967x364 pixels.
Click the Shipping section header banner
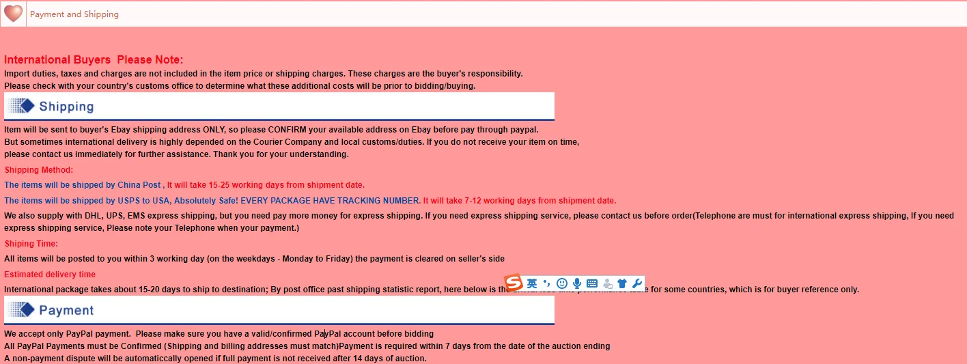(x=279, y=107)
